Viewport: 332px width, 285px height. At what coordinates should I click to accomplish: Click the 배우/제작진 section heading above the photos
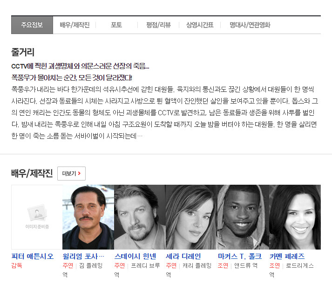[32, 174]
